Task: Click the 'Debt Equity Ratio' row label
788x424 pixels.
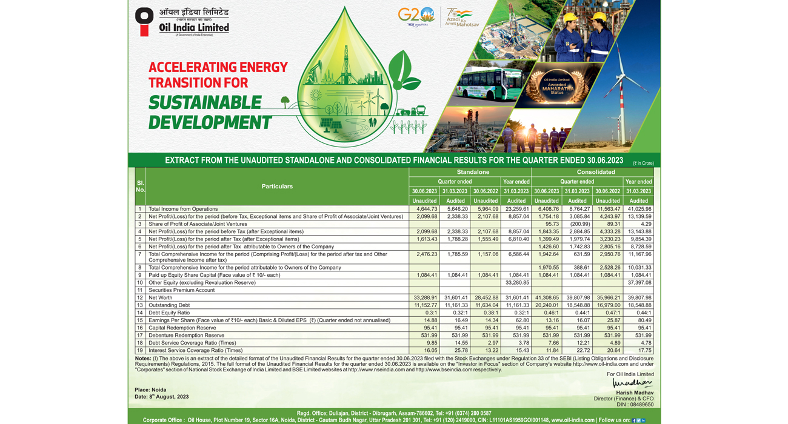Action: click(x=169, y=313)
